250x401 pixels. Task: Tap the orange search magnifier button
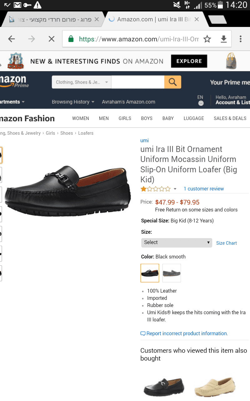point(172,82)
